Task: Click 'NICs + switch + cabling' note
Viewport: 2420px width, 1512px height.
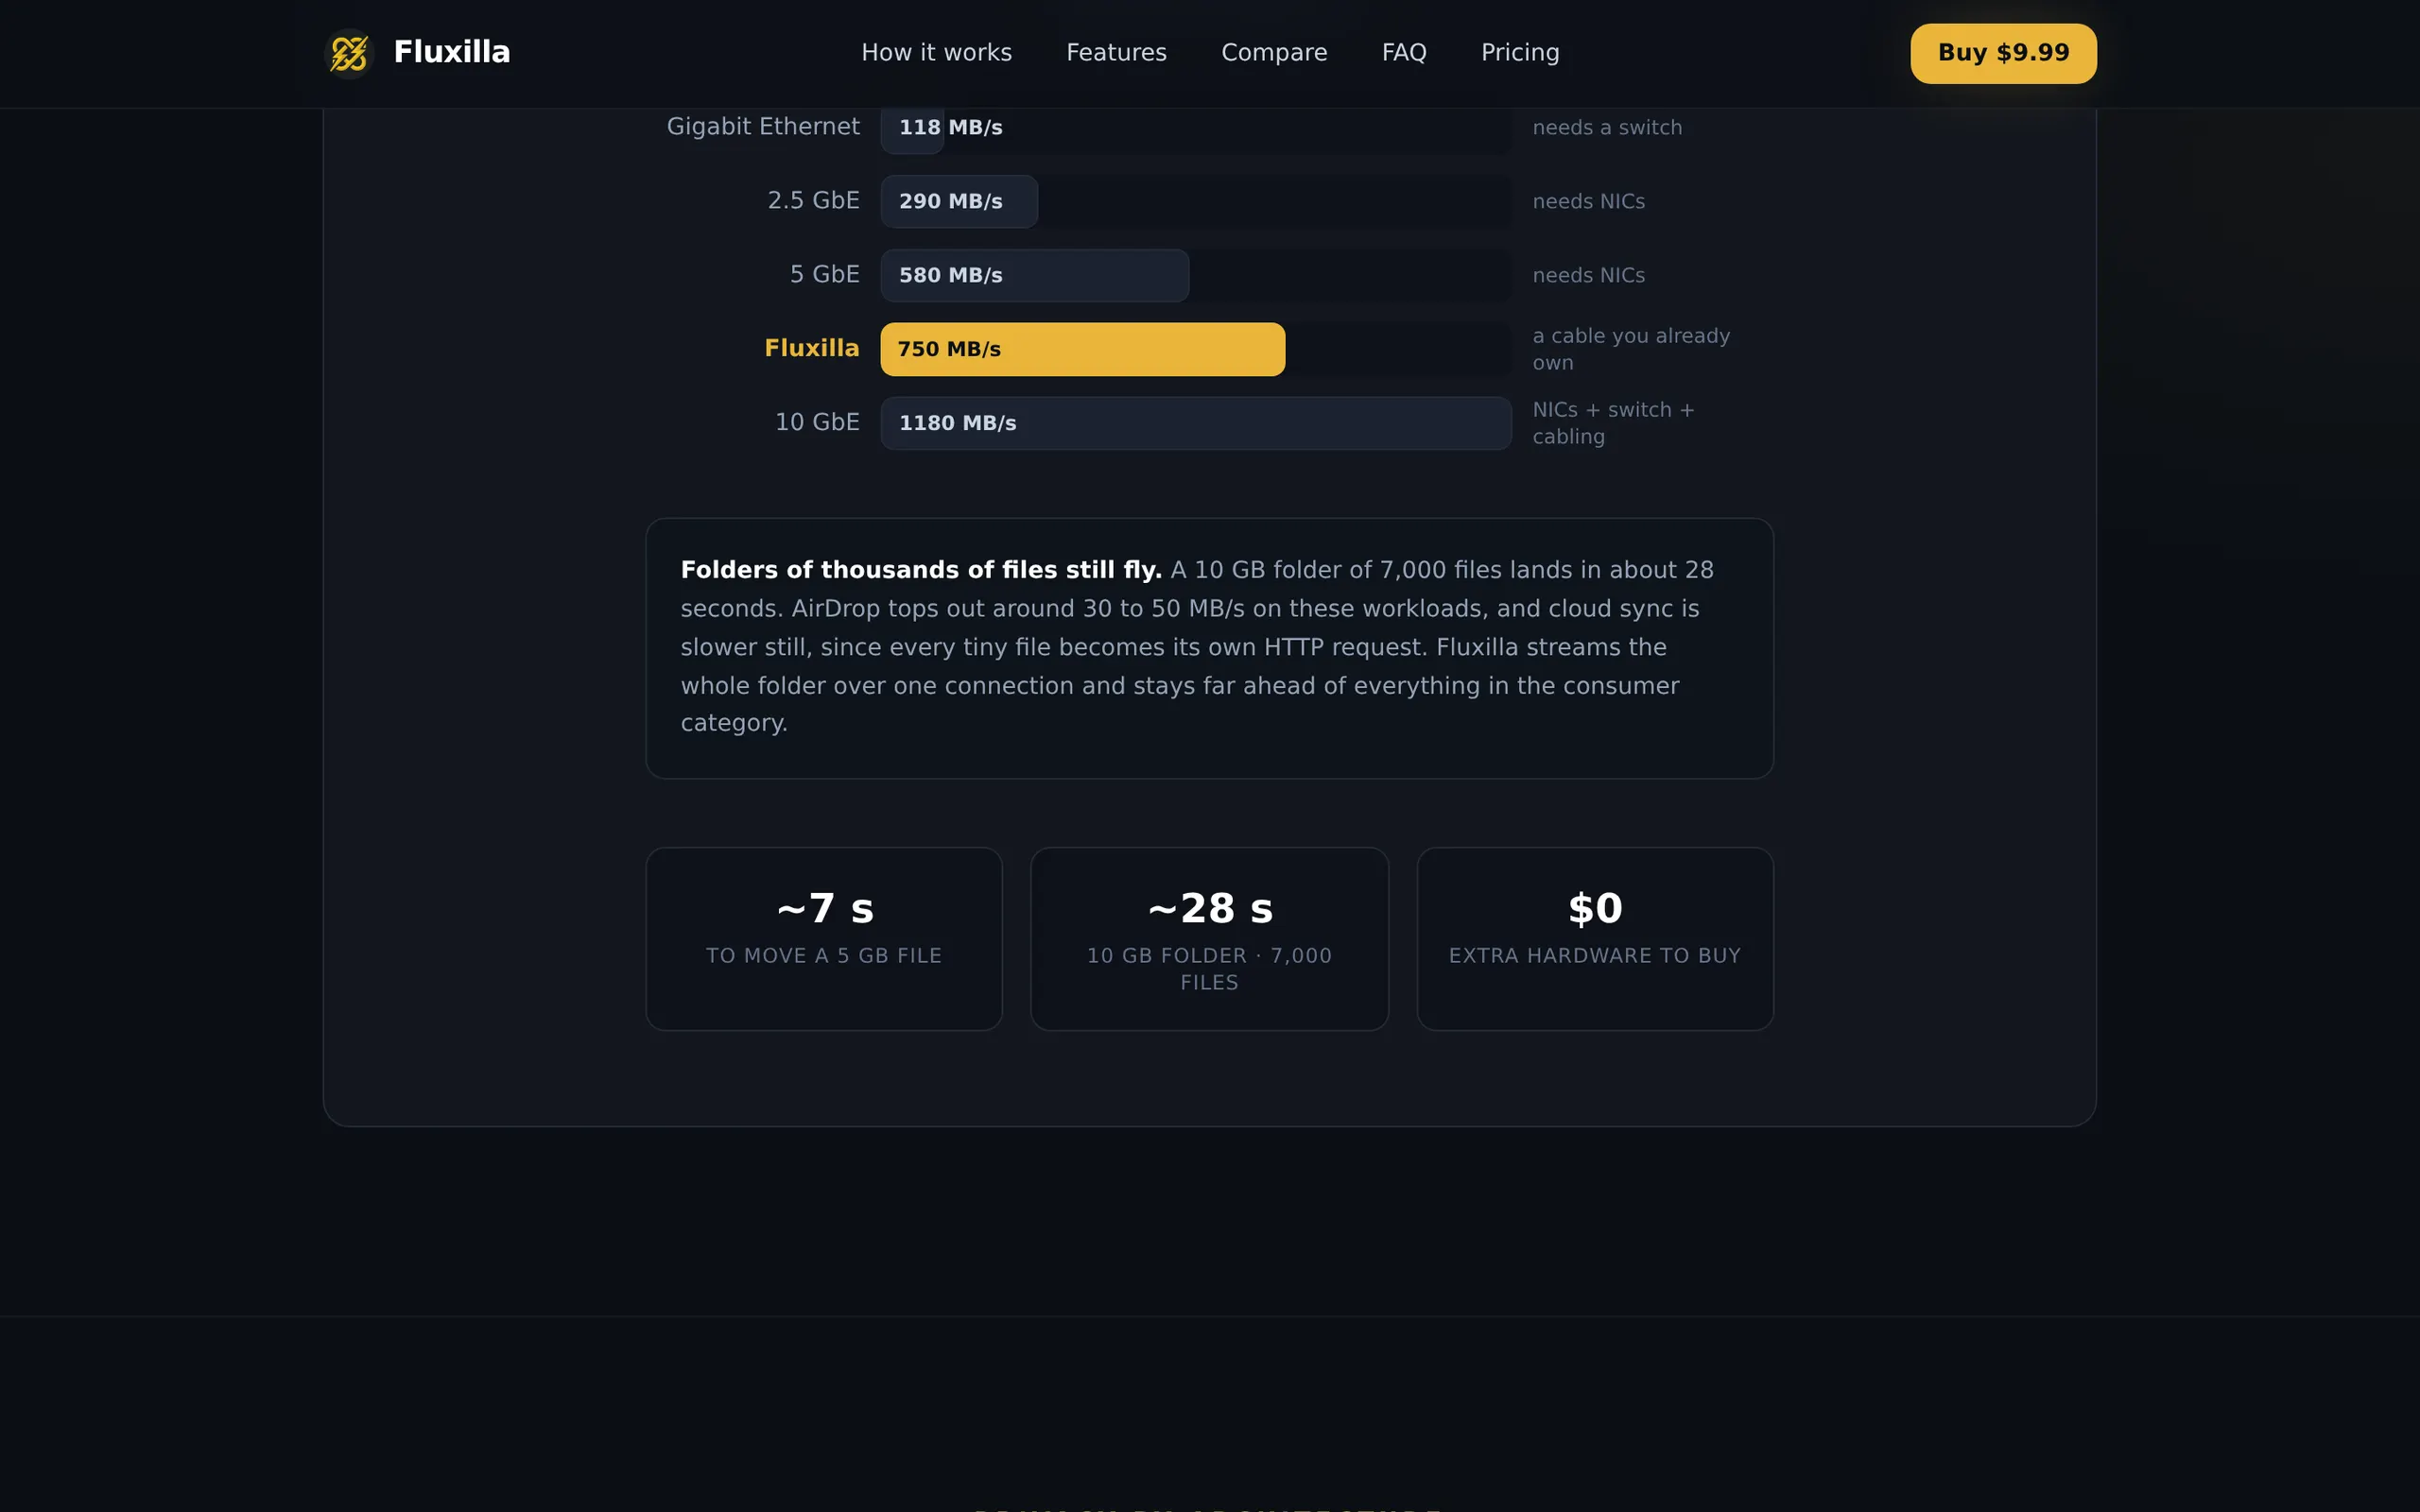Action: tap(1613, 423)
